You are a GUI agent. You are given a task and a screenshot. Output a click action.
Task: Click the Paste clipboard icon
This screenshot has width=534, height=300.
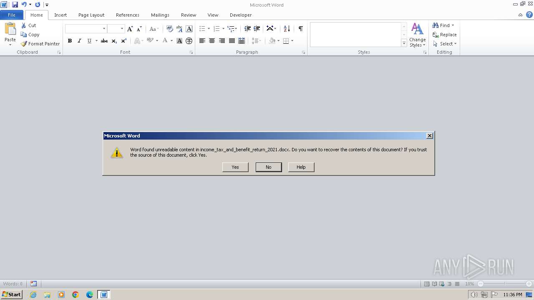pos(10,29)
